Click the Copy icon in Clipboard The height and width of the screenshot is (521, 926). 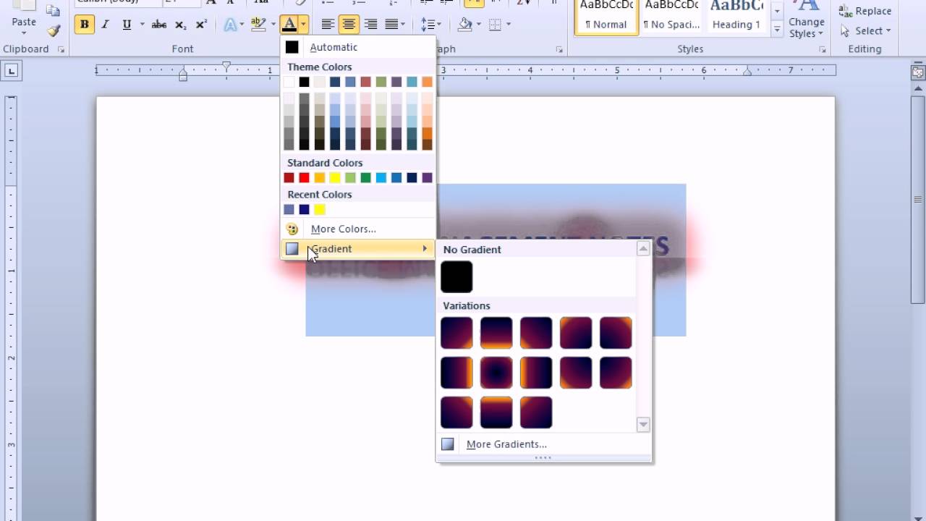(x=54, y=11)
